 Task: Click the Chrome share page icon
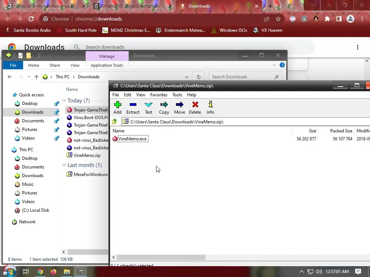click(x=267, y=19)
